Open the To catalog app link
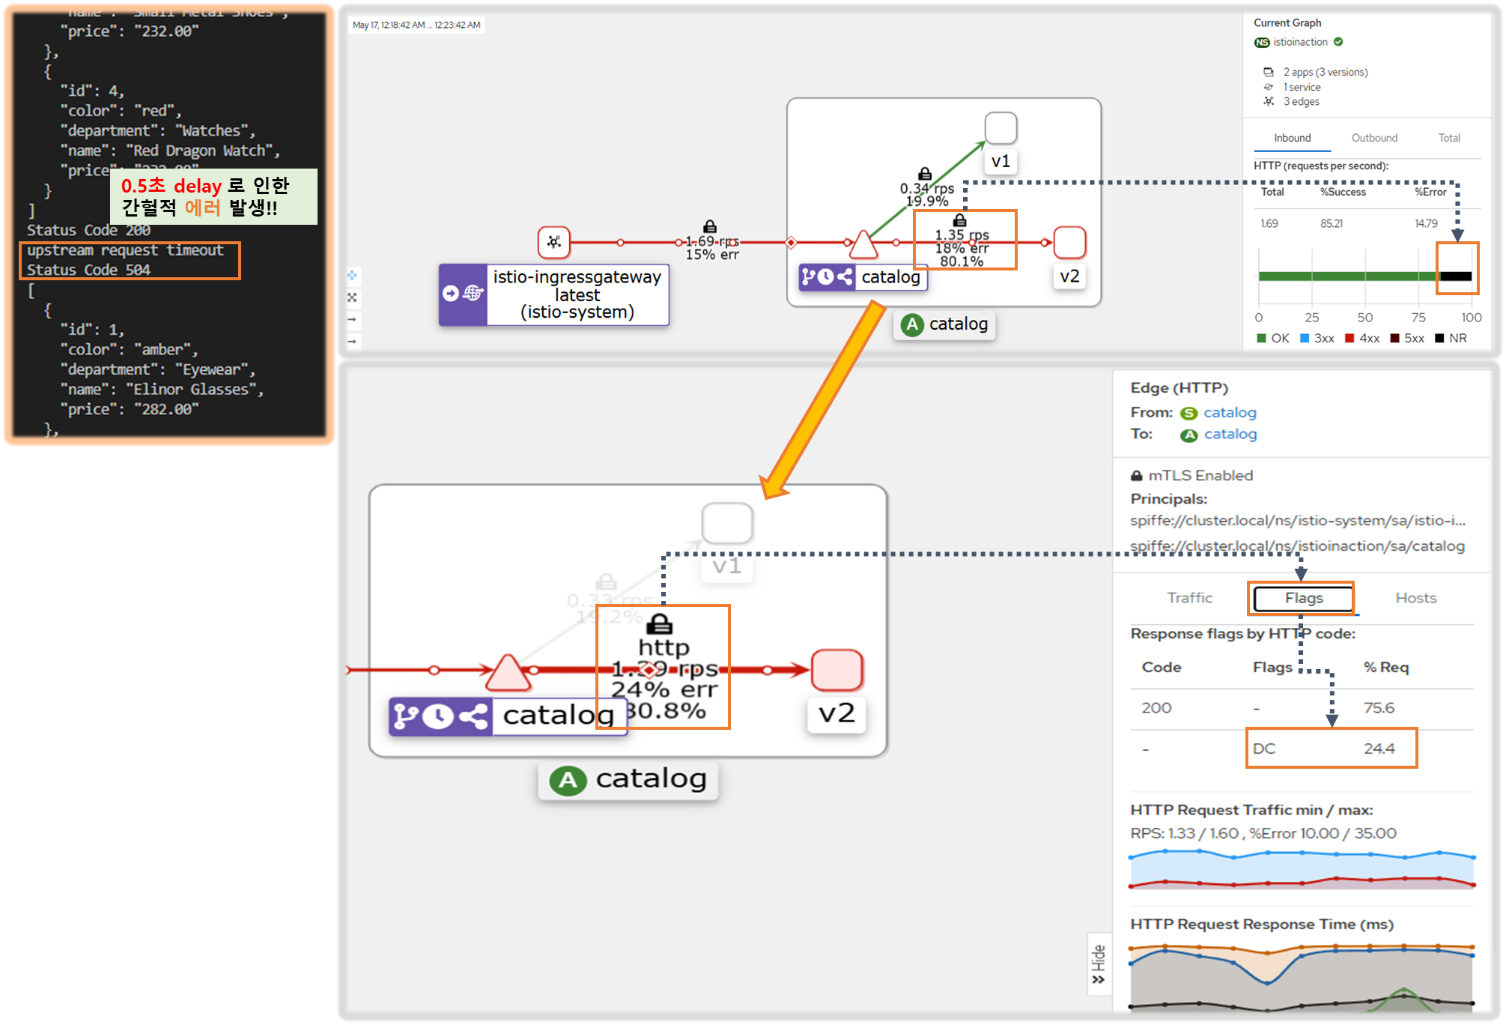 1230,435
